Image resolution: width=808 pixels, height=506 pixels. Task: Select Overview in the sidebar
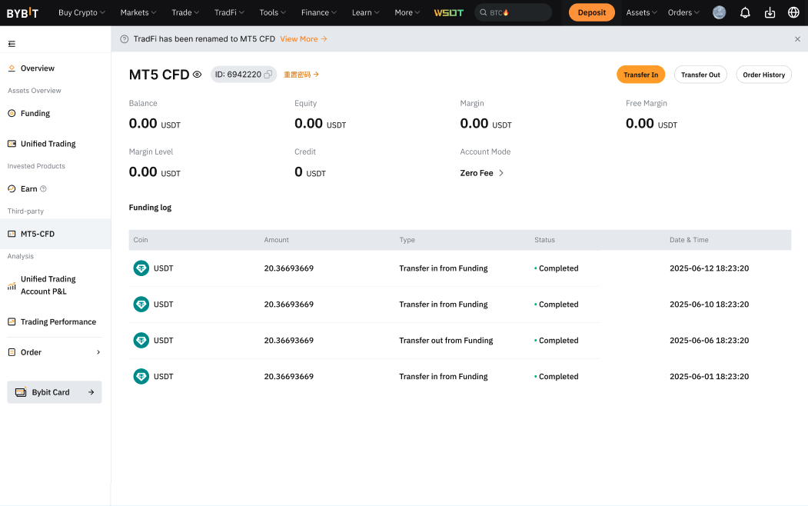click(38, 68)
